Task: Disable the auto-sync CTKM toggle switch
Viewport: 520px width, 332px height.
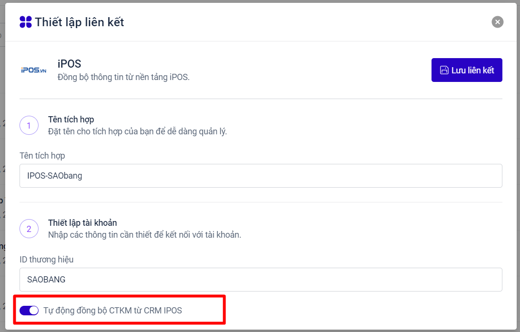Action: (x=29, y=311)
